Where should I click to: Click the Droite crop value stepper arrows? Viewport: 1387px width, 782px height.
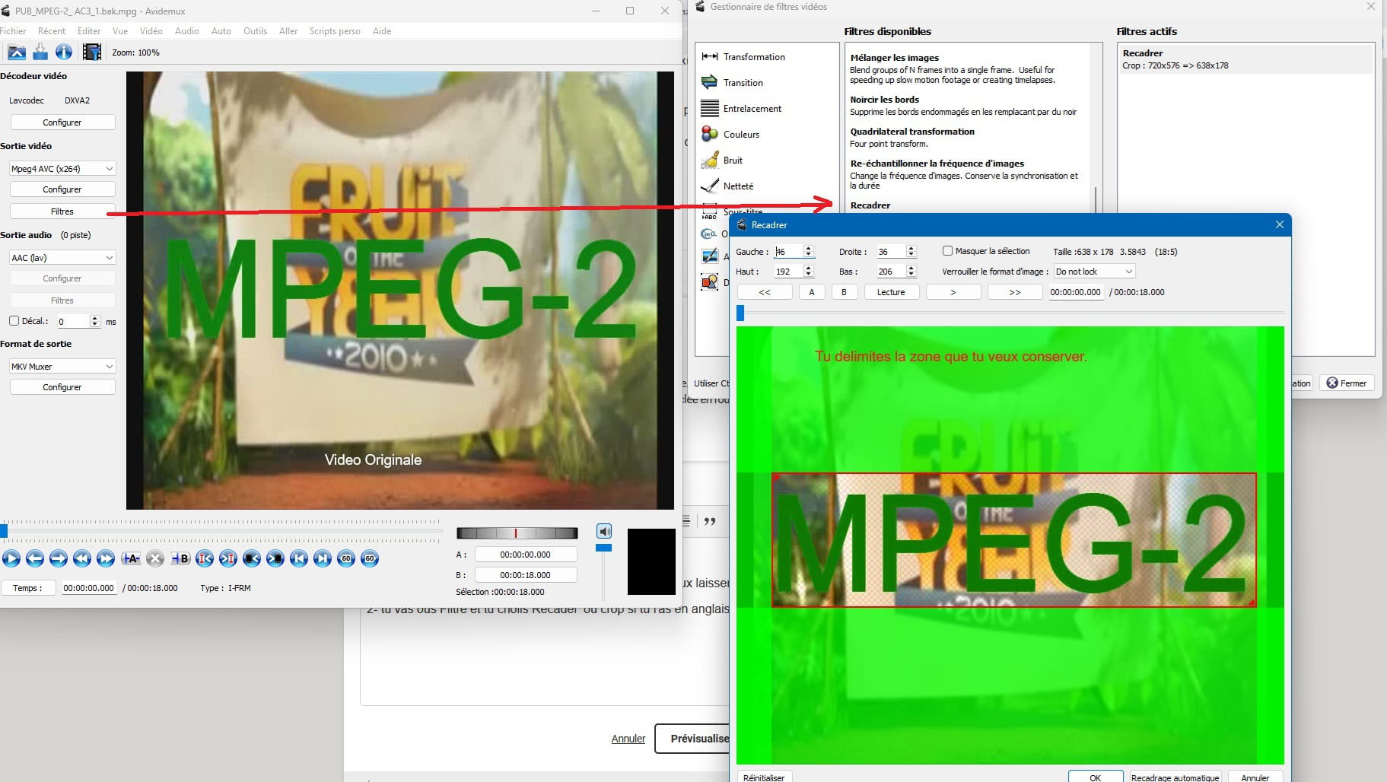[x=911, y=251]
